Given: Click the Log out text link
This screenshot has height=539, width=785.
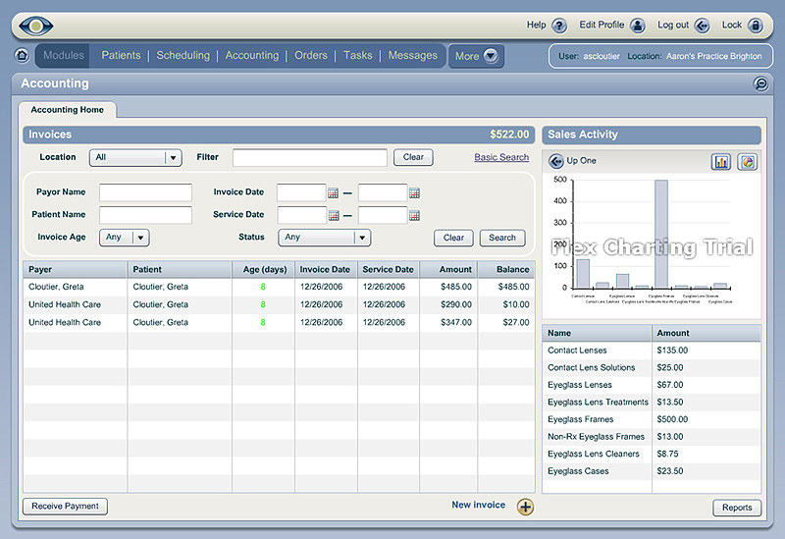Looking at the screenshot, I should [x=673, y=25].
